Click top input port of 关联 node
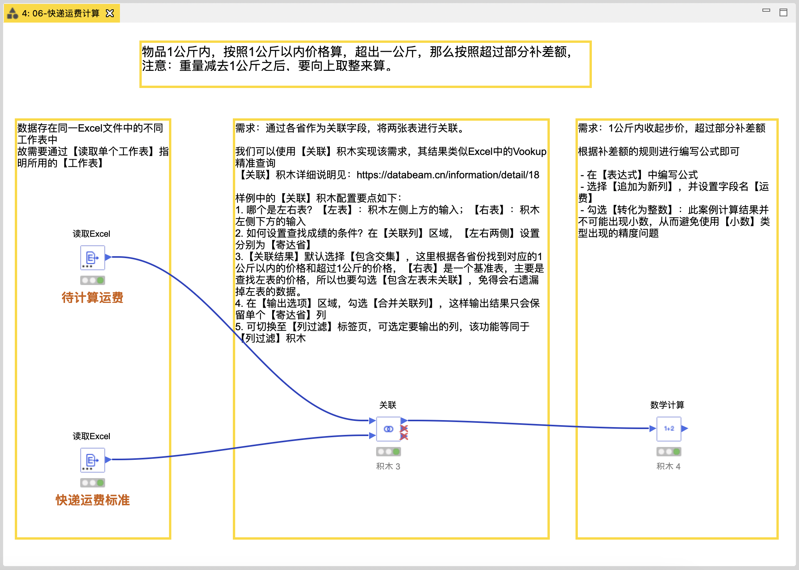Viewport: 799px width, 570px height. point(372,420)
